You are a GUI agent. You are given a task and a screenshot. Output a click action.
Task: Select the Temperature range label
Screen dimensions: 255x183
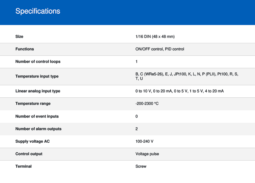click(33, 104)
